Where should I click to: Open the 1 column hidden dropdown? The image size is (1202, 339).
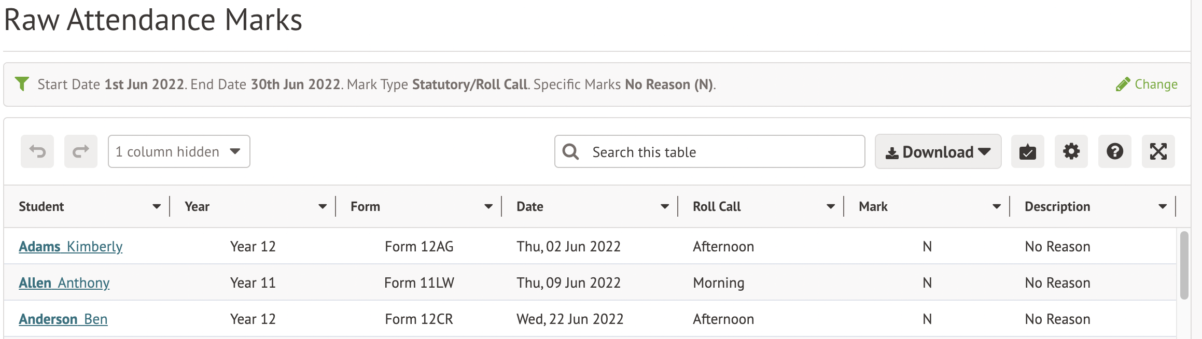[179, 151]
